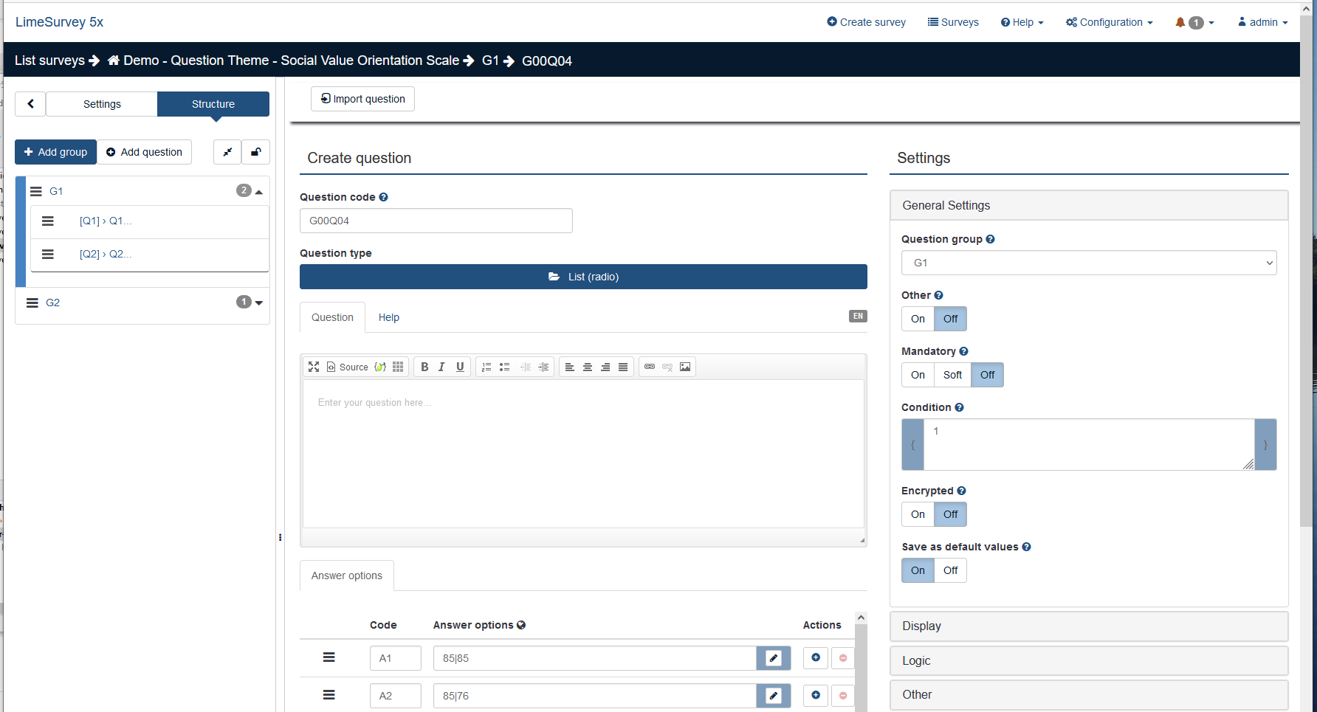Screen dimensions: 1317x712
Task: Click the Bold formatting icon
Action: pos(424,367)
